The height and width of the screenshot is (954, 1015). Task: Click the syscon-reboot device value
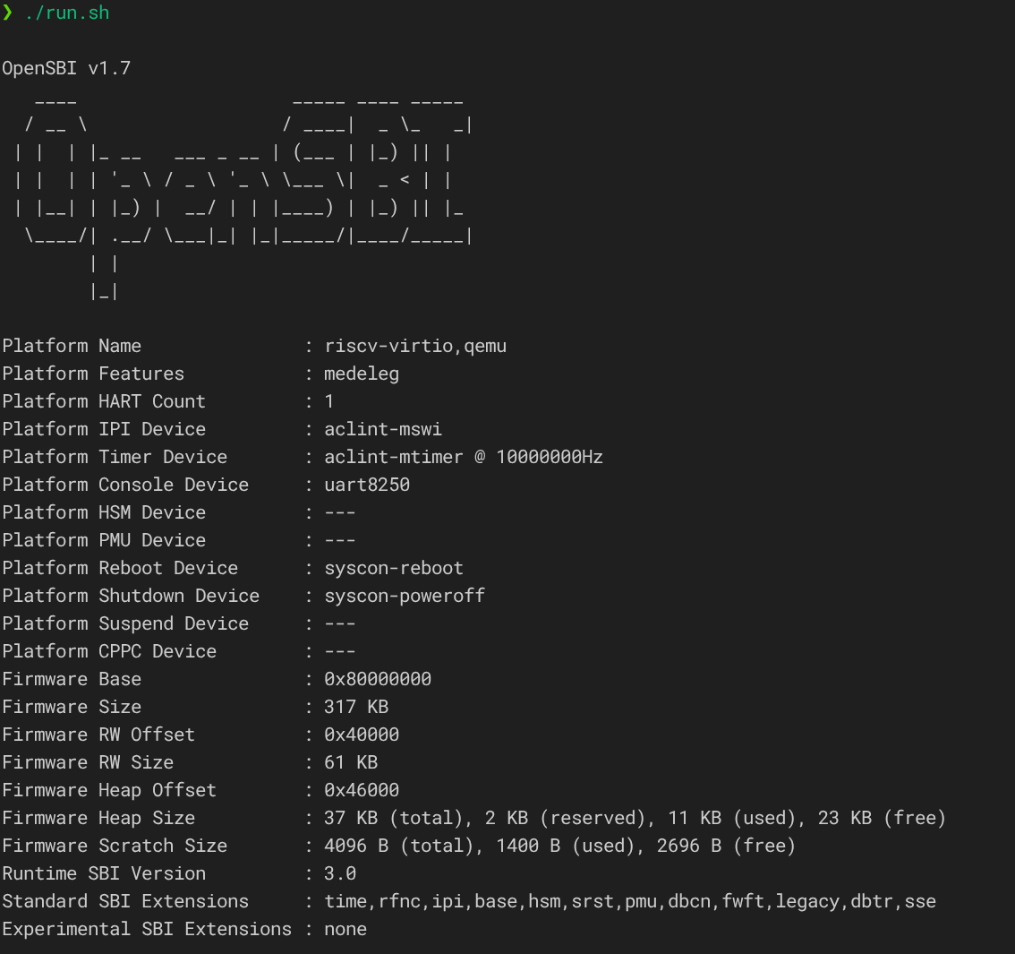click(x=394, y=568)
